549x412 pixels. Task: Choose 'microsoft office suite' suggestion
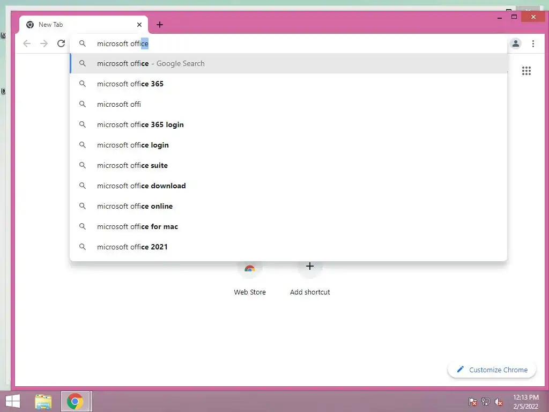coord(288,165)
